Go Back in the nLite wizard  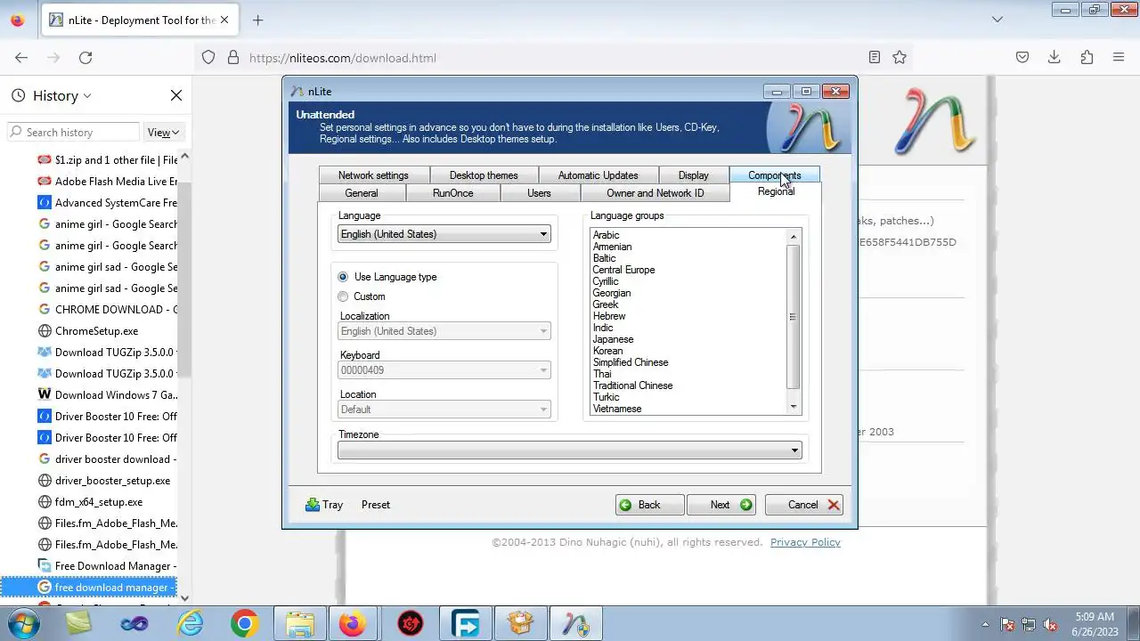click(649, 505)
